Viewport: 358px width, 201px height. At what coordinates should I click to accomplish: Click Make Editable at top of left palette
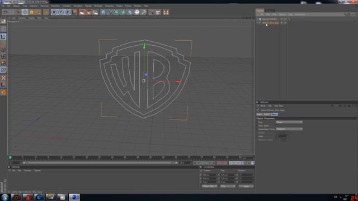3,21
